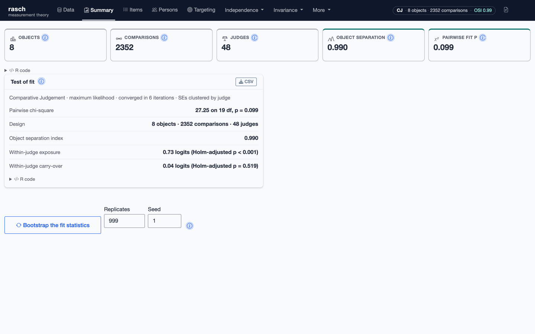Click the judges scale icon
This screenshot has width=535, height=334.
pos(225,39)
